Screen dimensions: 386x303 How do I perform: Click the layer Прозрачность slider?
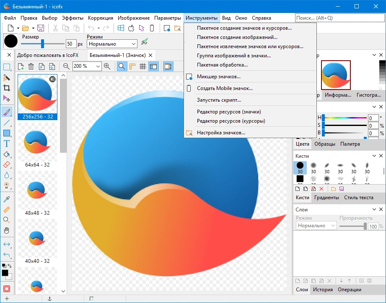pyautogui.click(x=353, y=226)
